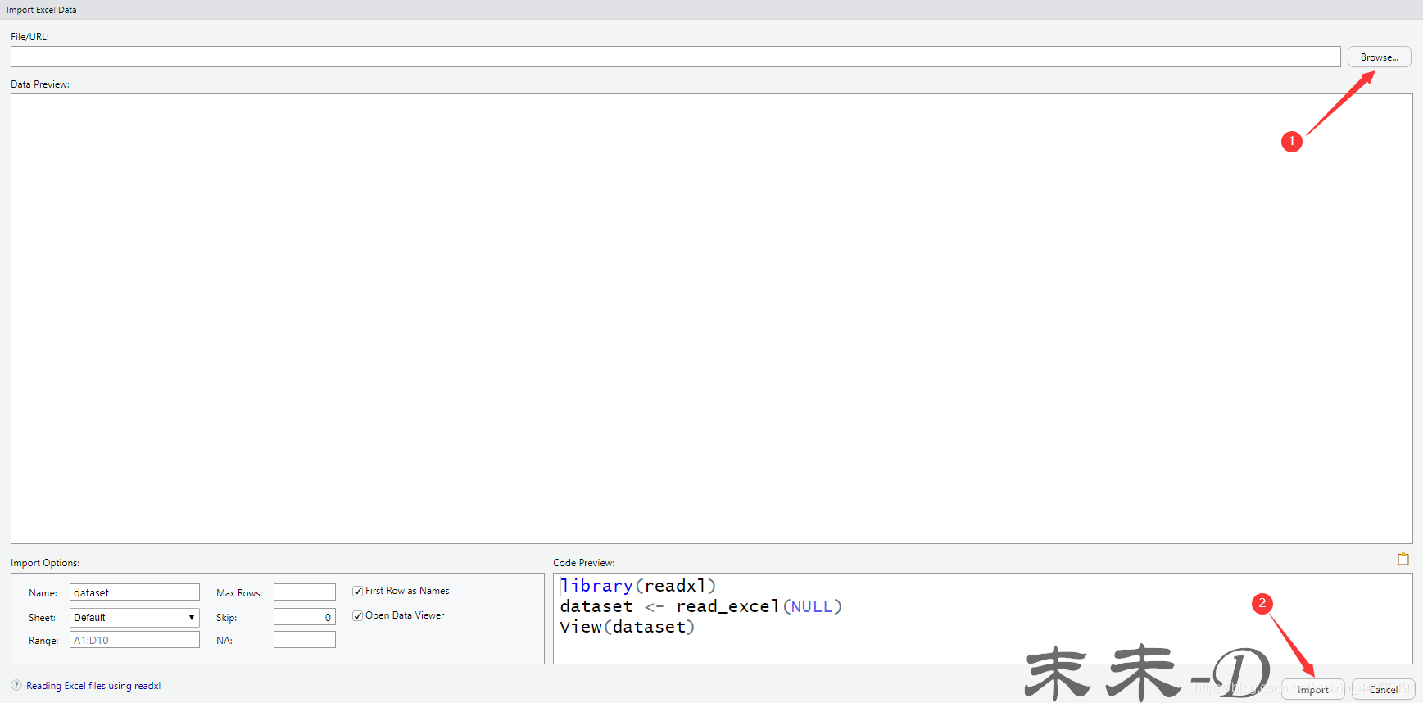Click the Max Rows input field
This screenshot has width=1423, height=703.
tap(305, 592)
